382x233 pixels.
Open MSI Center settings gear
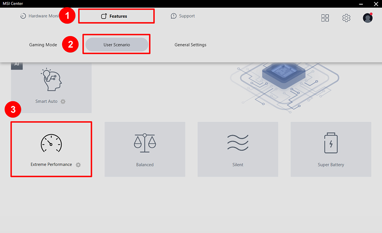coord(346,18)
